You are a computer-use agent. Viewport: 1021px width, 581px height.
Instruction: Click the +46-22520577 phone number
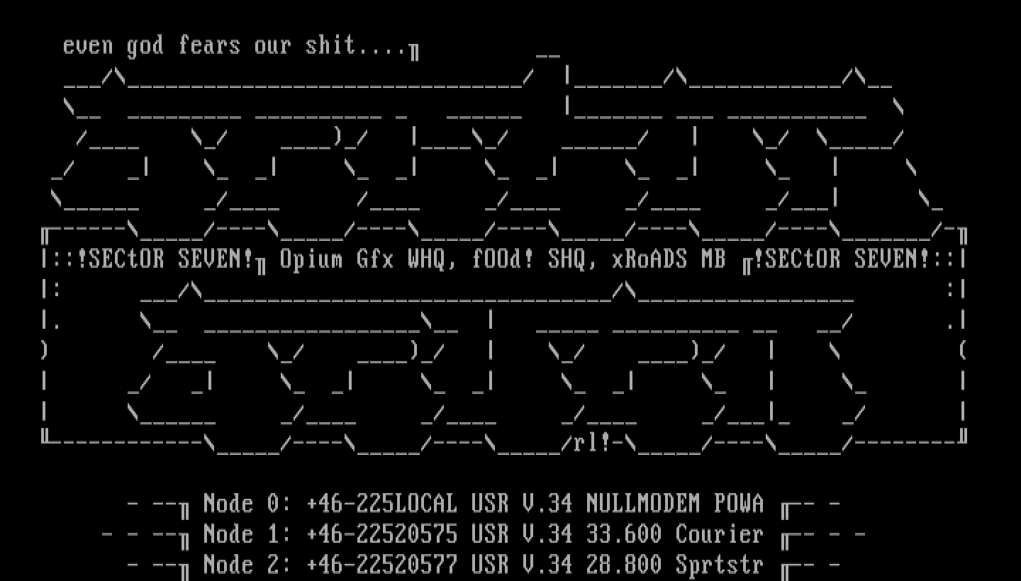click(382, 565)
